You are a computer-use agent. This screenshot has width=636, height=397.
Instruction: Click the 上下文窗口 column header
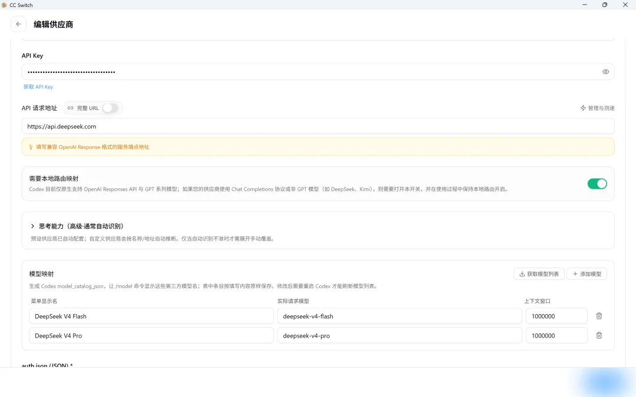537,301
